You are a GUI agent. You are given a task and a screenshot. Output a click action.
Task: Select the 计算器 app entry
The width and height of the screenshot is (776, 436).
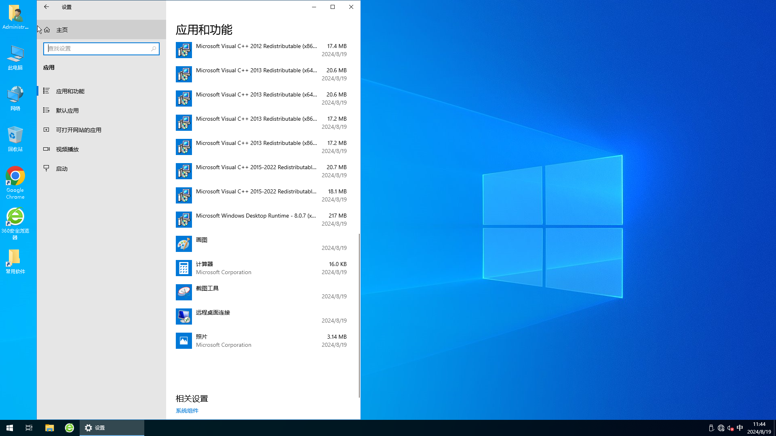pyautogui.click(x=261, y=268)
